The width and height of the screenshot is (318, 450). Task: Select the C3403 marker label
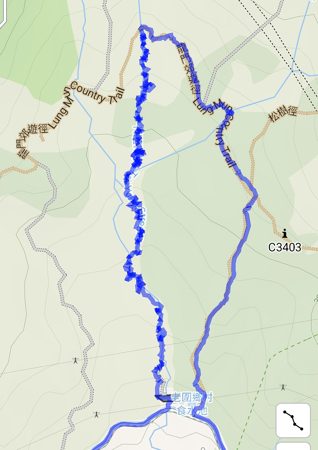point(285,247)
